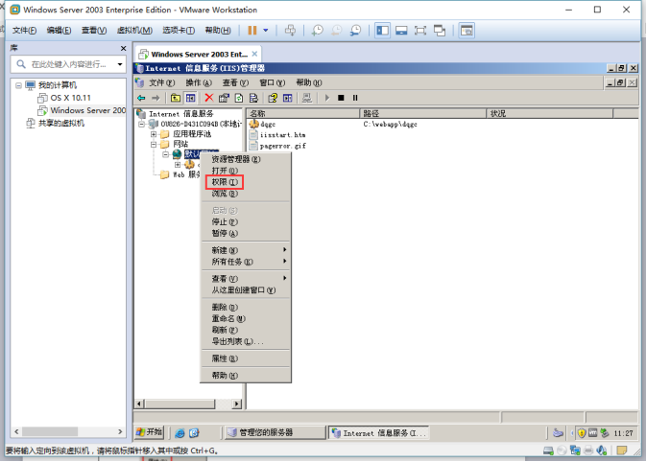The image size is (647, 462).
Task: Expand the 应用程序池 tree node
Action: click(154, 134)
